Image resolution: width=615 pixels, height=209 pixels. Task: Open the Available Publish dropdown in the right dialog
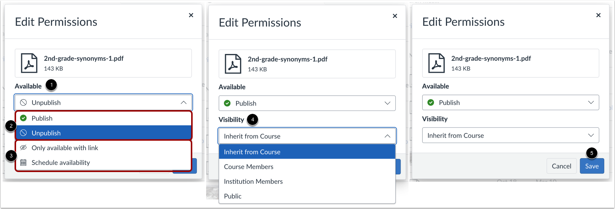click(x=510, y=103)
